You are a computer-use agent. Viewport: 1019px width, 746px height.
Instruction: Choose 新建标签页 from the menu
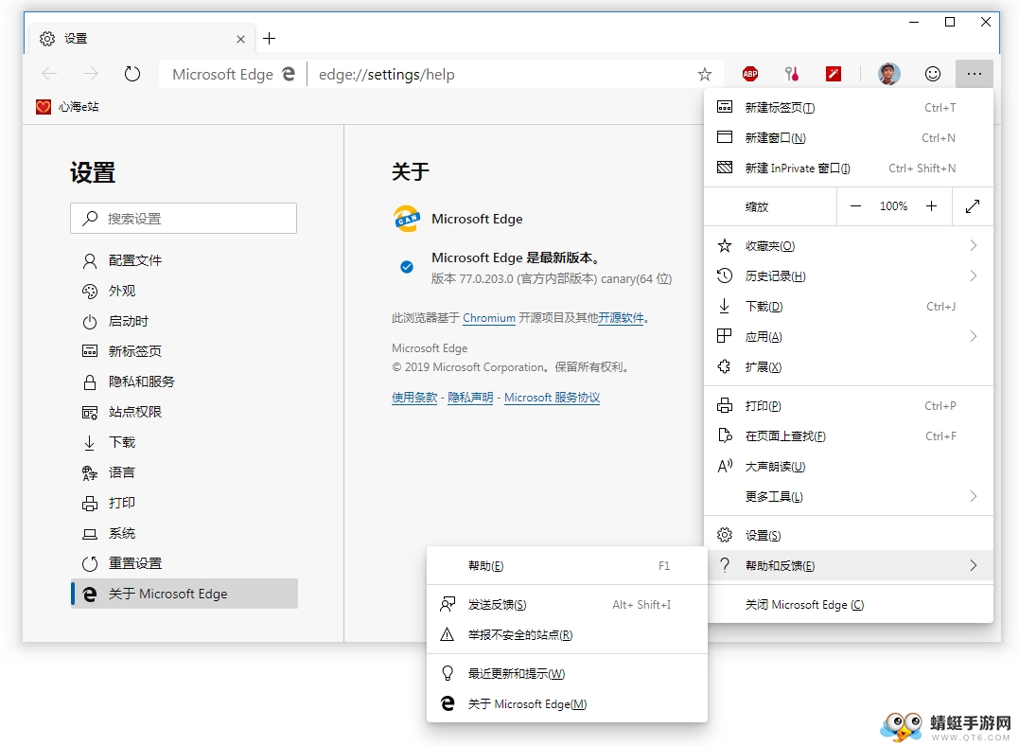[x=848, y=107]
